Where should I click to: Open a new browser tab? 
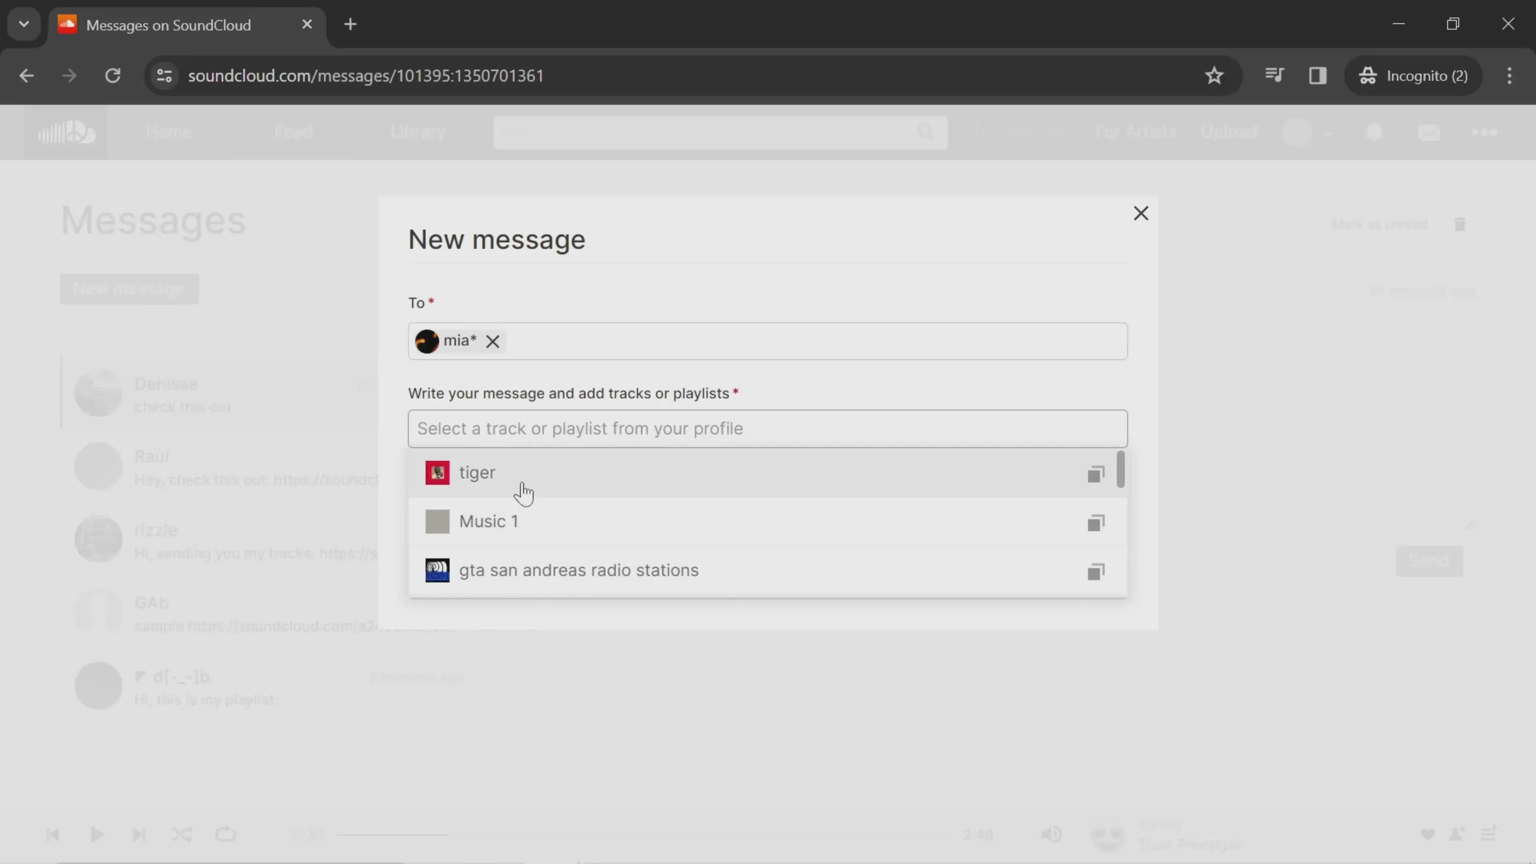[x=351, y=24]
